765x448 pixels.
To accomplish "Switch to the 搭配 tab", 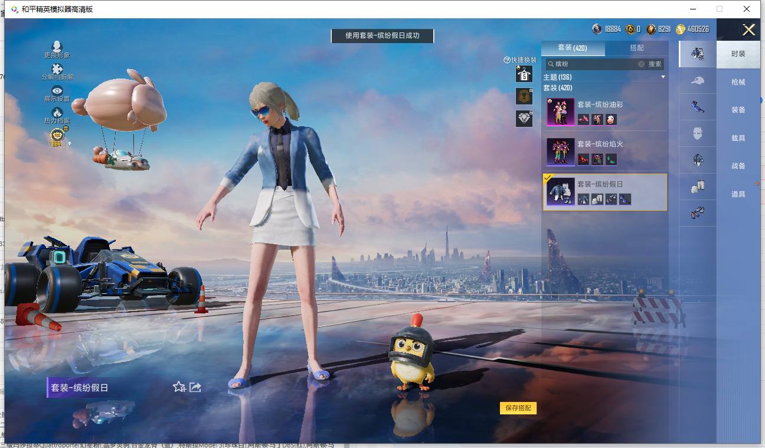I will (637, 48).
